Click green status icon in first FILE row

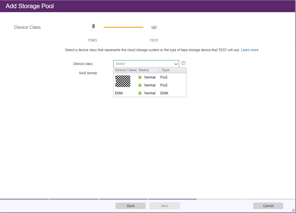pyautogui.click(x=140, y=77)
